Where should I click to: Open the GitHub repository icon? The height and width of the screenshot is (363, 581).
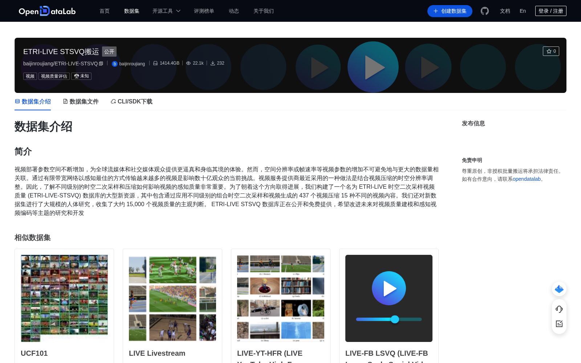point(485,11)
